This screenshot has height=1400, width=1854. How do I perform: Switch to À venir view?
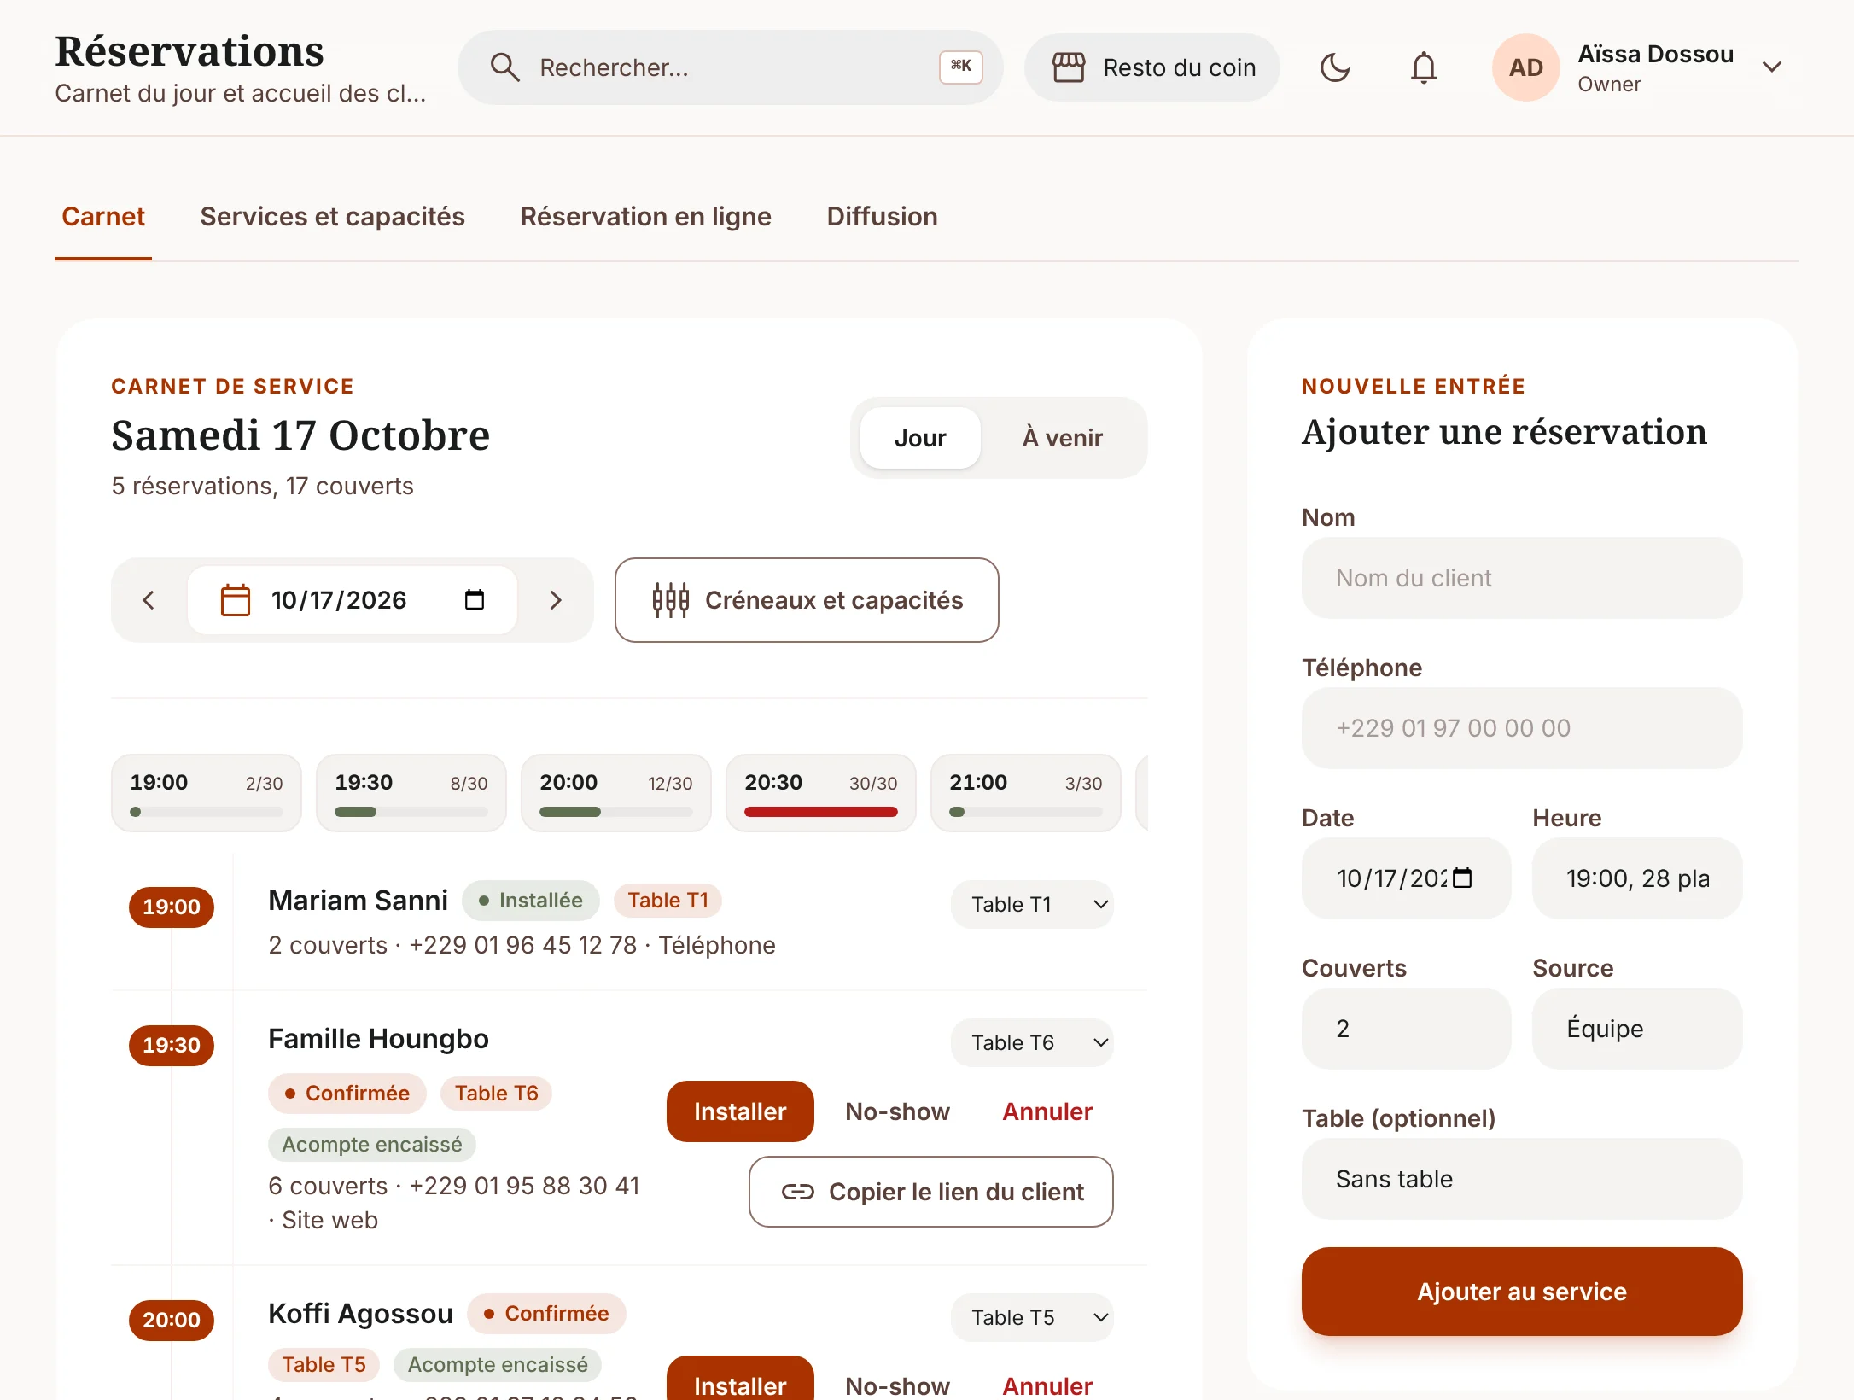1063,438
